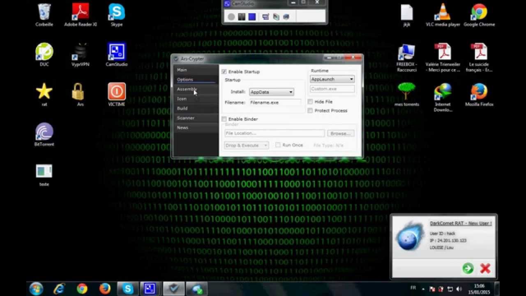Viewport: 526px width, 296px height.
Task: Select the Skype desktop shortcut
Action: click(x=117, y=15)
